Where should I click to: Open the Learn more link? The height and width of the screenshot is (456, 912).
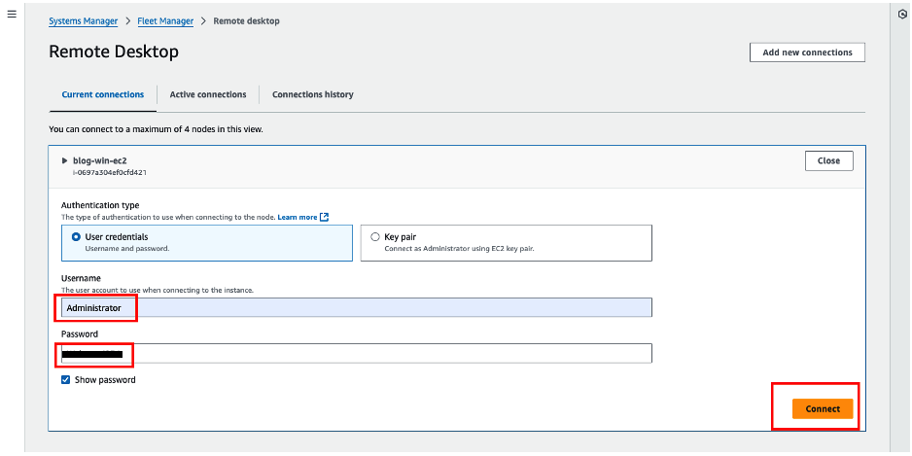coord(298,217)
